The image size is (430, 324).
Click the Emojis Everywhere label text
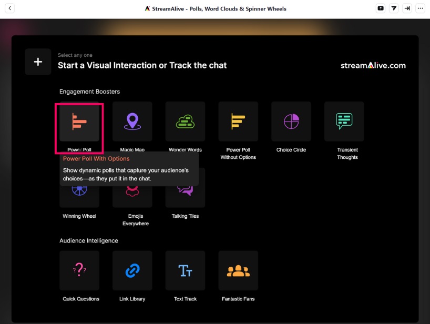click(x=136, y=220)
